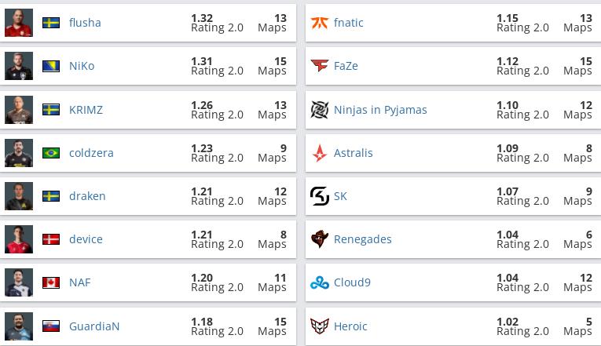601x346 pixels.
Task: Click the Renegades team logo
Action: pyautogui.click(x=319, y=239)
